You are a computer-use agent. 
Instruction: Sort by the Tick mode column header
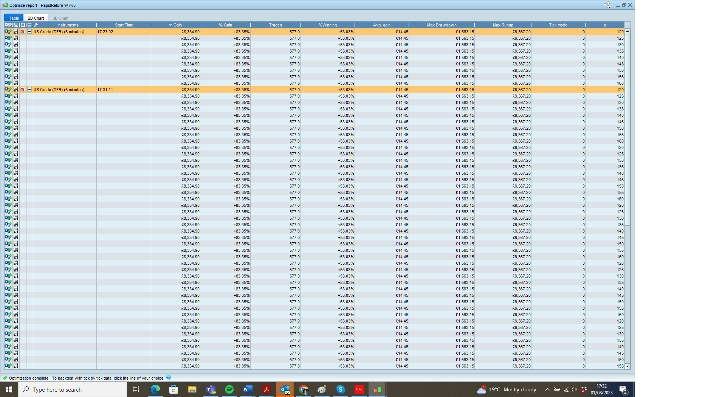[x=558, y=25]
